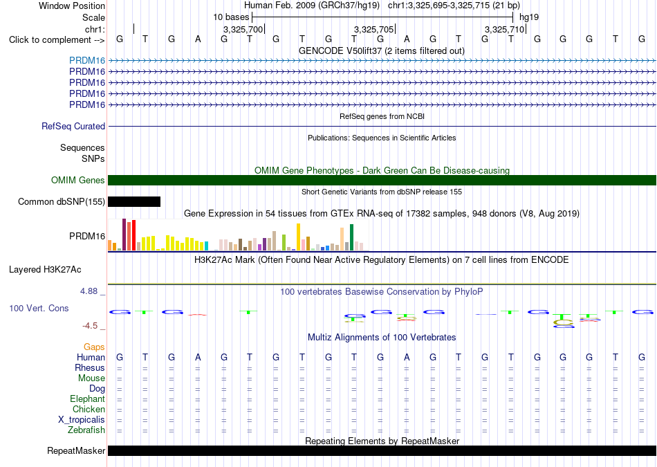Open the H3K27Ac Mark track title
Screen dimensions: 657x467
point(382,260)
